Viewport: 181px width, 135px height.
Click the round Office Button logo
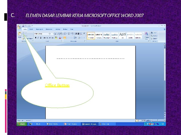pos(19,27)
